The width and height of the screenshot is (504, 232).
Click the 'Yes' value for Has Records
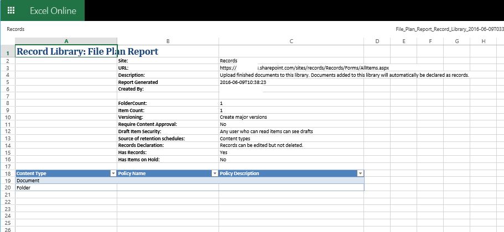pyautogui.click(x=291, y=152)
